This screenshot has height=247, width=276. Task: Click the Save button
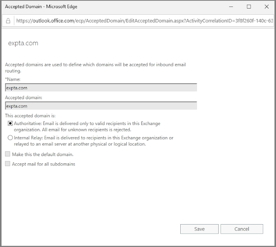tap(199, 229)
